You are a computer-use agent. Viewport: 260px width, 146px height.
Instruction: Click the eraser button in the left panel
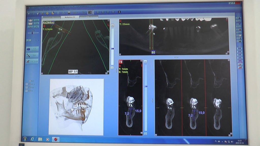coord(32,61)
